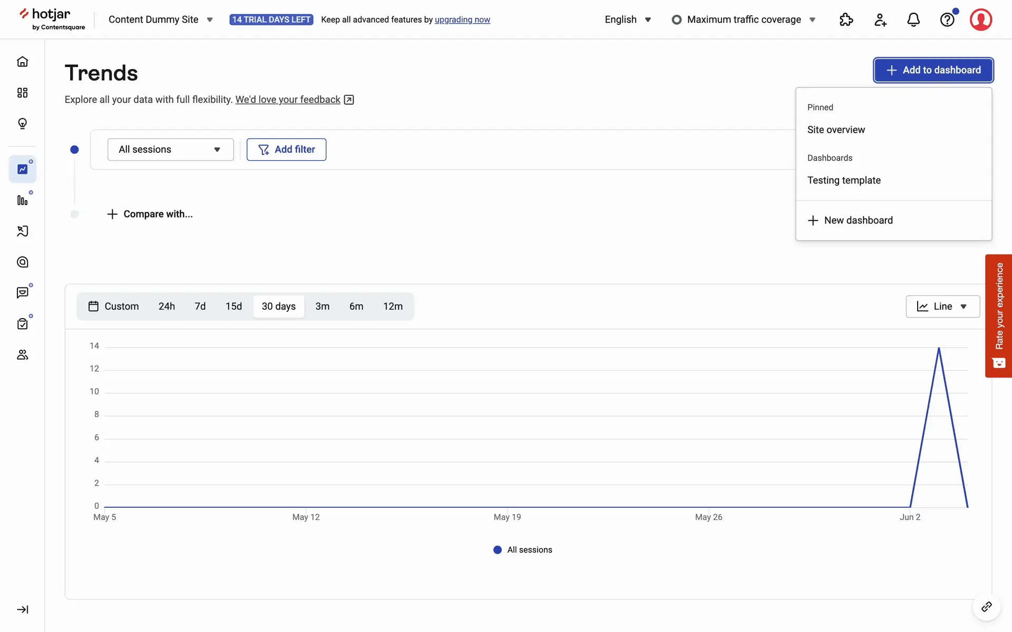
Task: Choose Site overview from dashboard menu
Action: point(836,130)
